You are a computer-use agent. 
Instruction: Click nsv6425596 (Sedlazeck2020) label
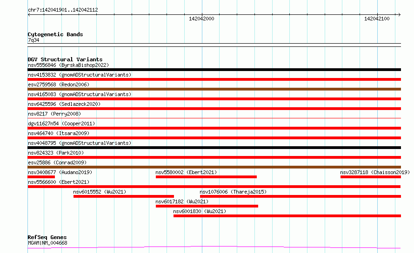(64, 104)
